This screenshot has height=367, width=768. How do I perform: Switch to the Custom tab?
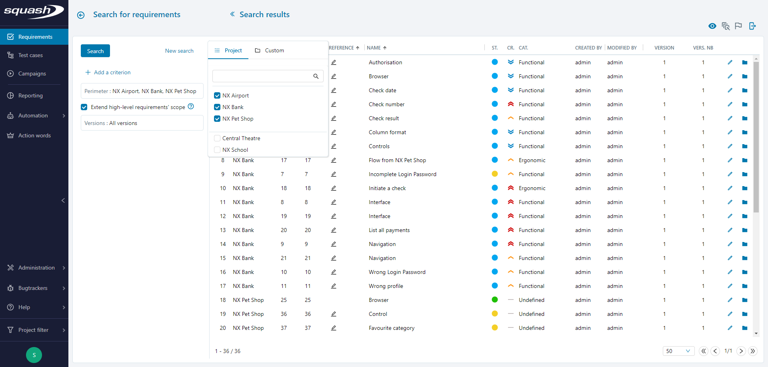click(x=274, y=50)
